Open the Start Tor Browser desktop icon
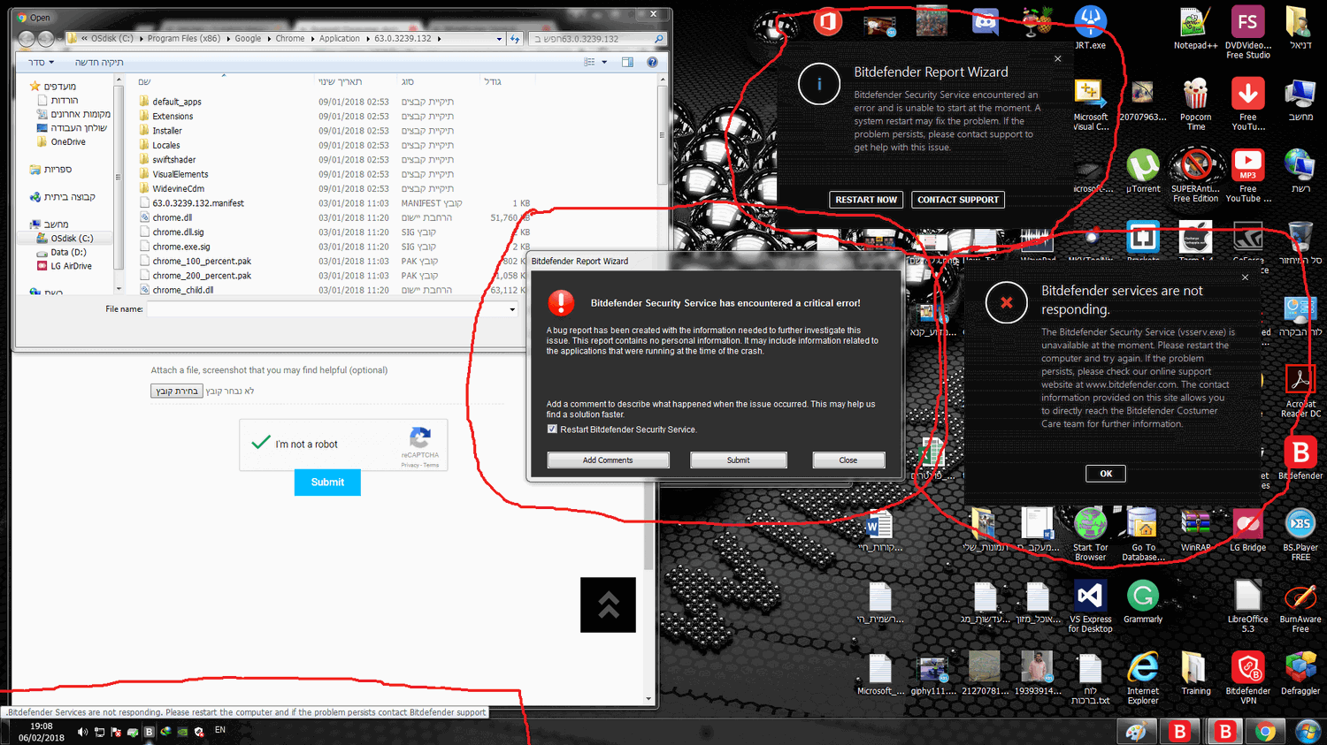The image size is (1327, 745). click(x=1090, y=535)
